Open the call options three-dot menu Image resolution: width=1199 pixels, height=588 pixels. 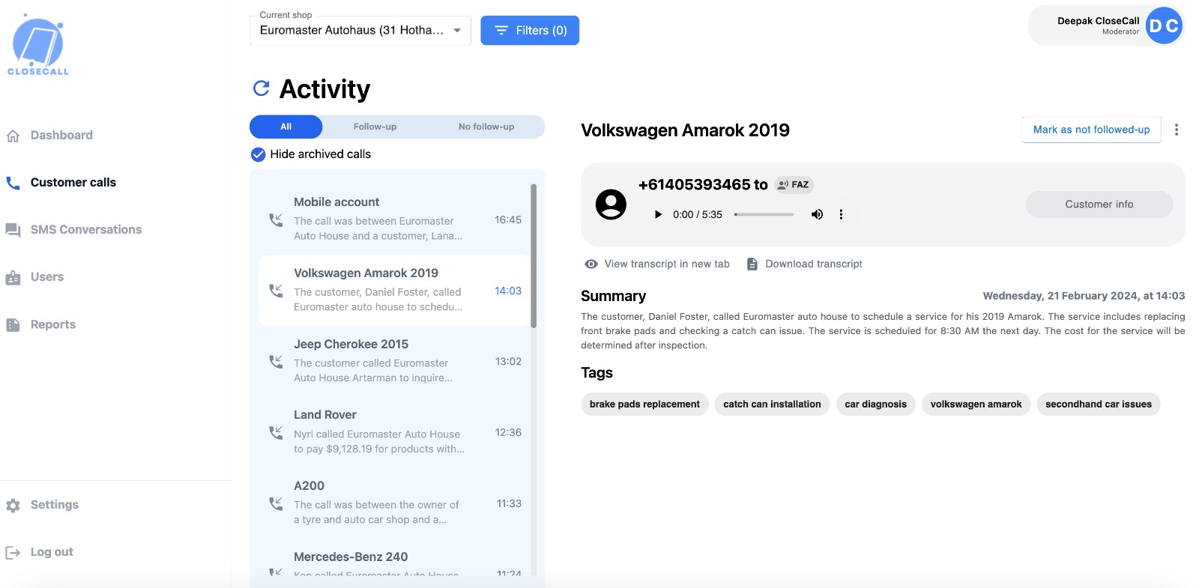1177,130
